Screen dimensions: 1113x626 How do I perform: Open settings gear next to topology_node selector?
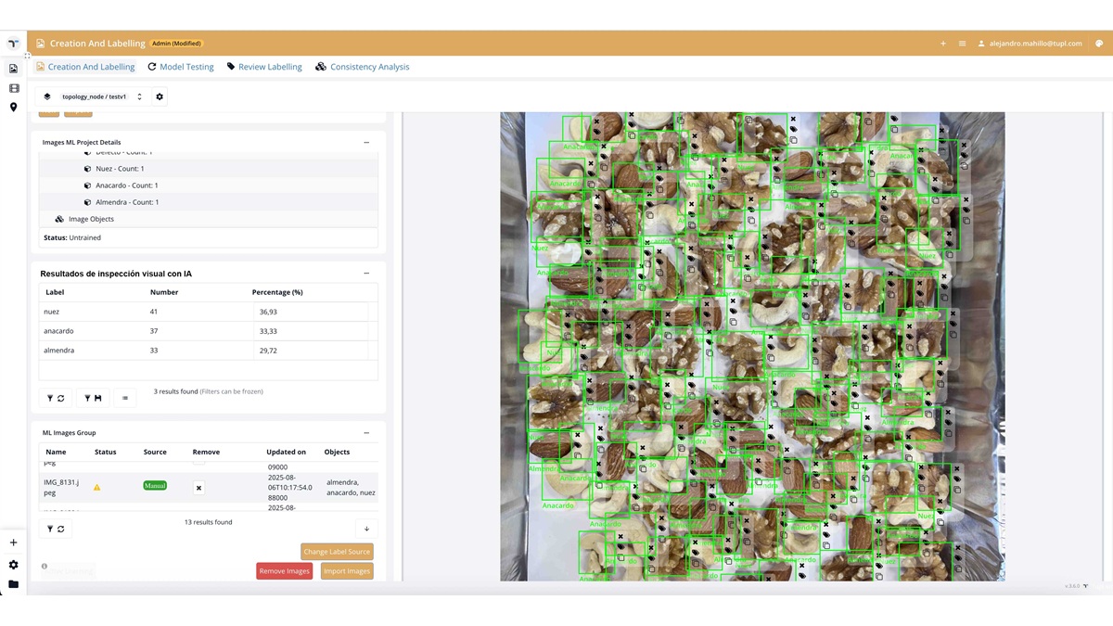tap(160, 96)
